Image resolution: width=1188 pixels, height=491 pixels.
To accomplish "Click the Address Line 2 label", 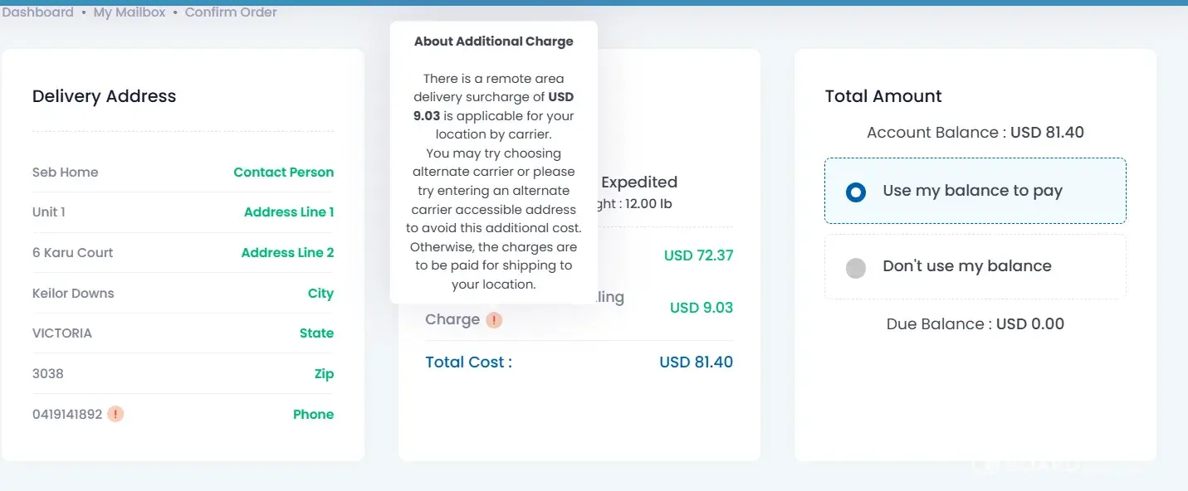I will point(287,253).
